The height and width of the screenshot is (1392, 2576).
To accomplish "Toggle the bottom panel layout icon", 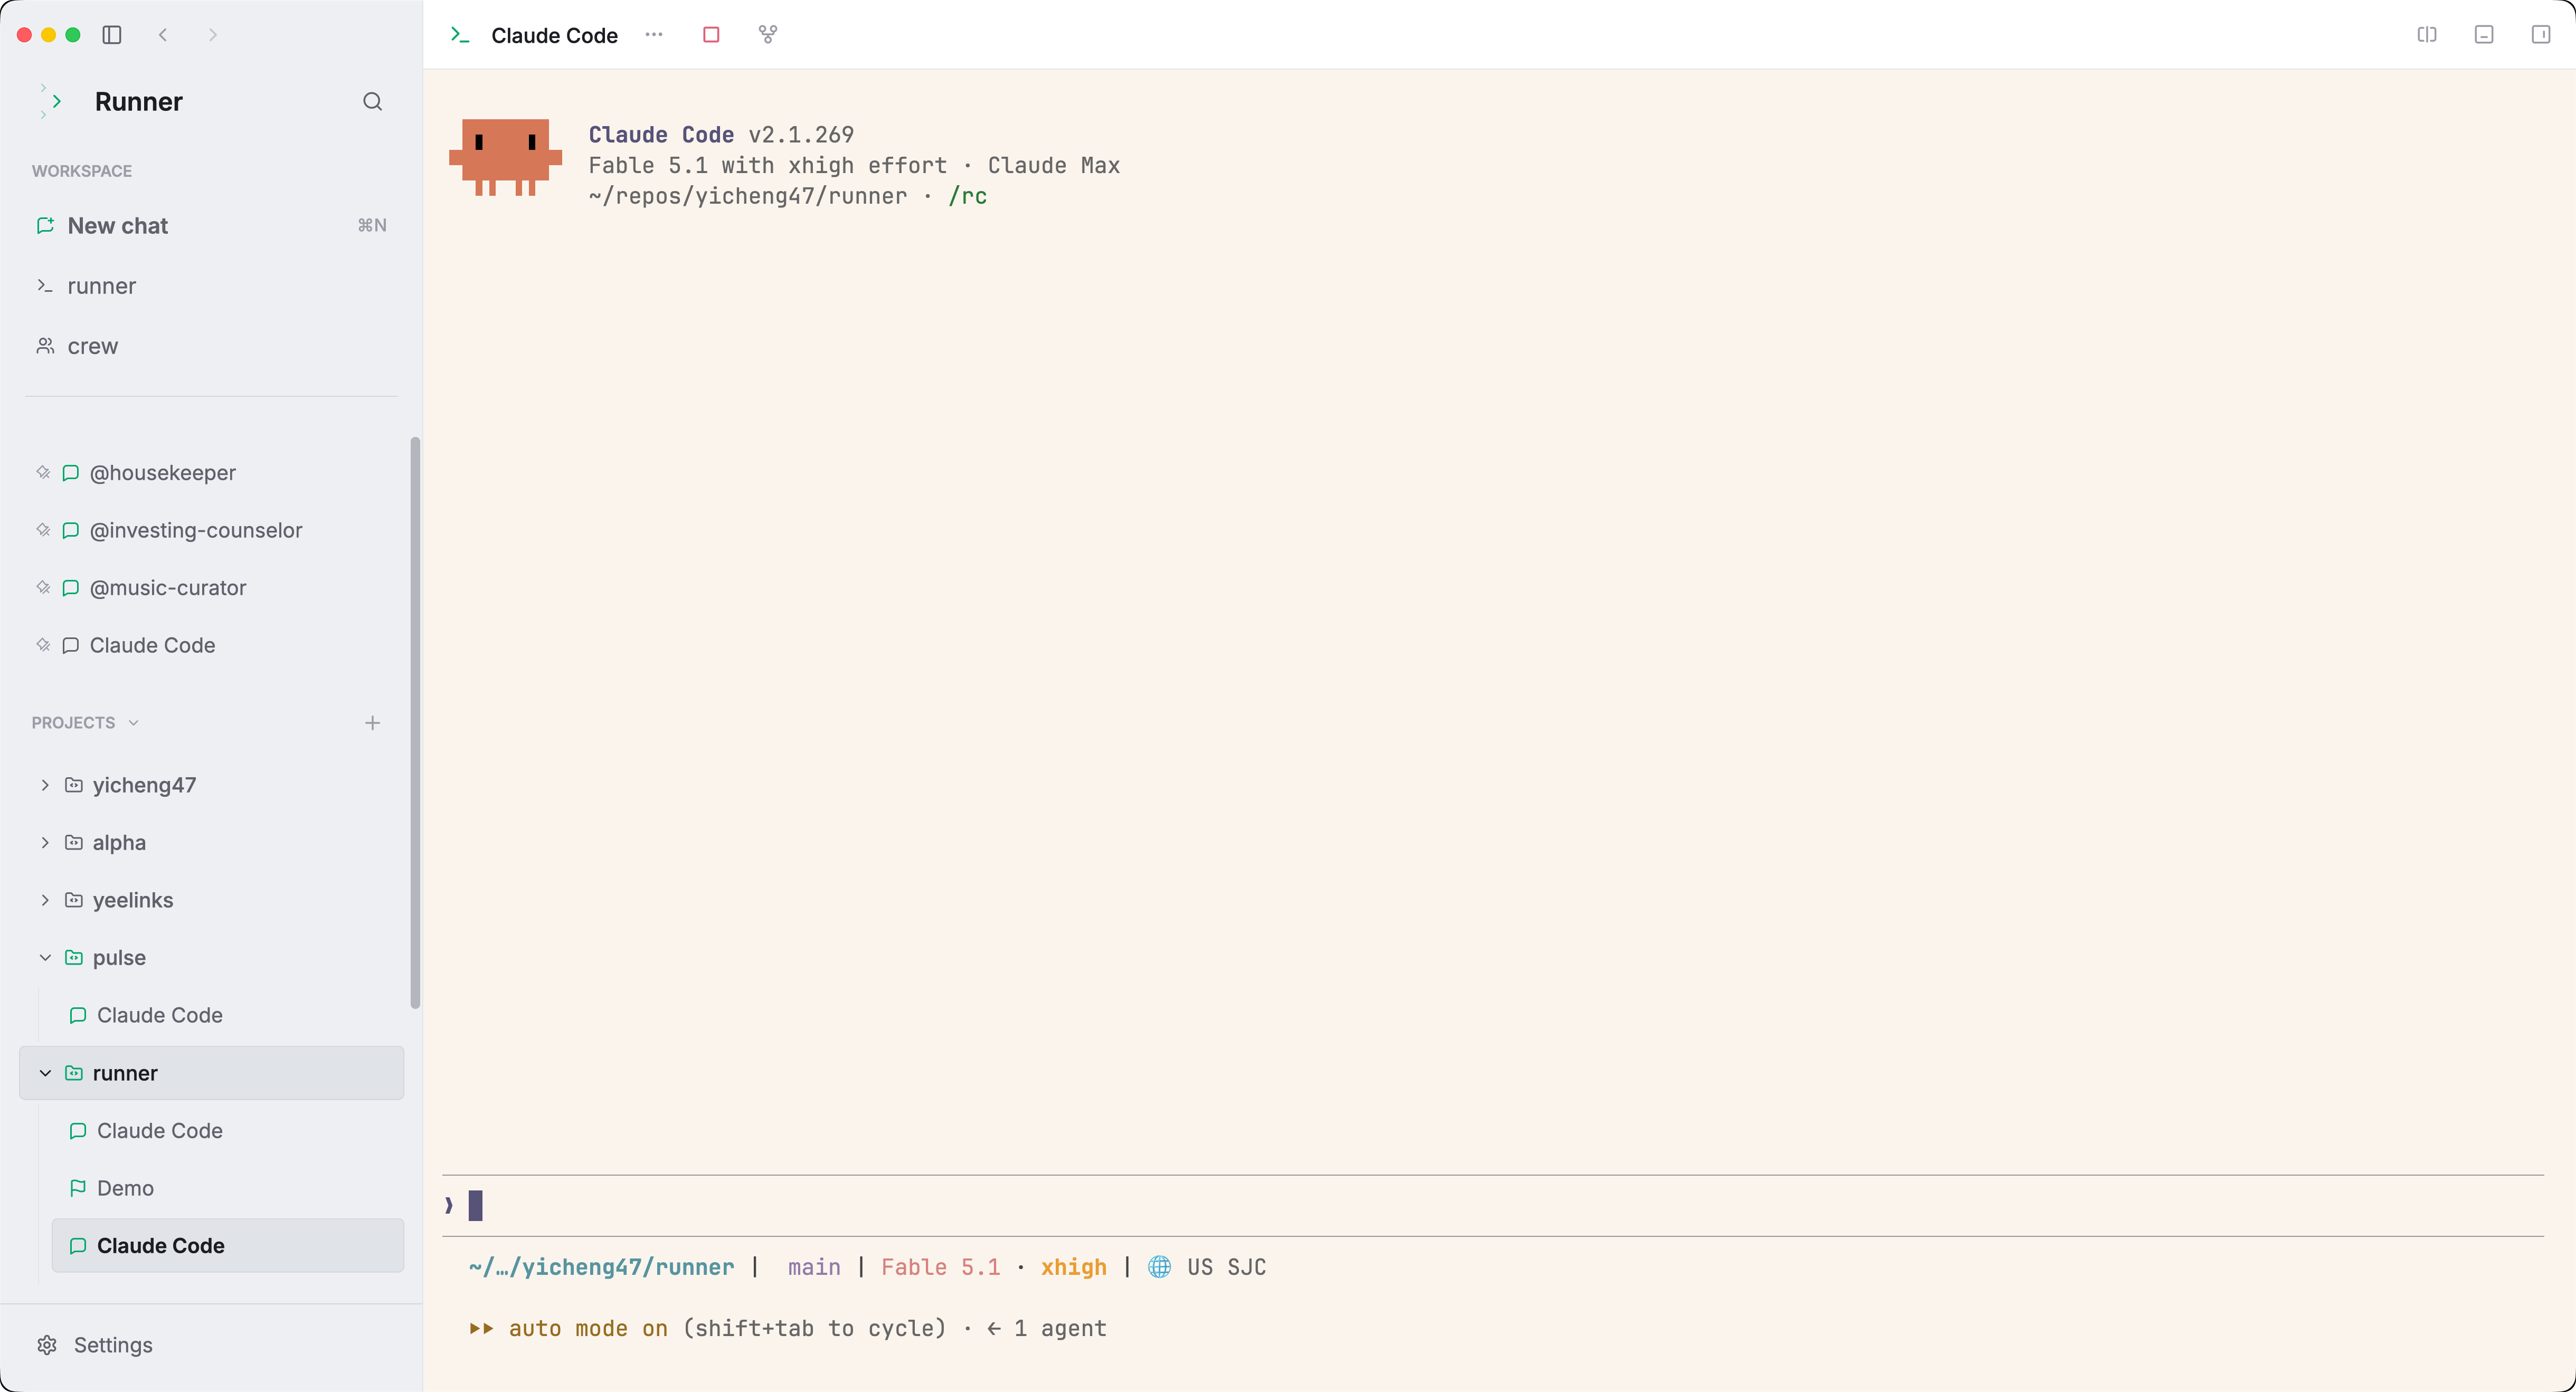I will click(x=2484, y=35).
